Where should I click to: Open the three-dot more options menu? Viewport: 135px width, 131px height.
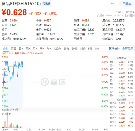tap(113, 4)
